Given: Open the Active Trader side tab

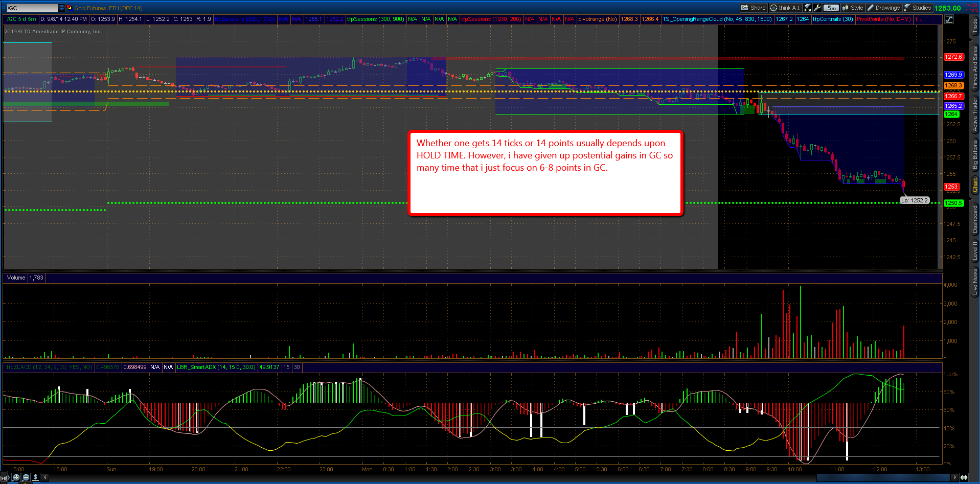Looking at the screenshot, I should (x=975, y=114).
